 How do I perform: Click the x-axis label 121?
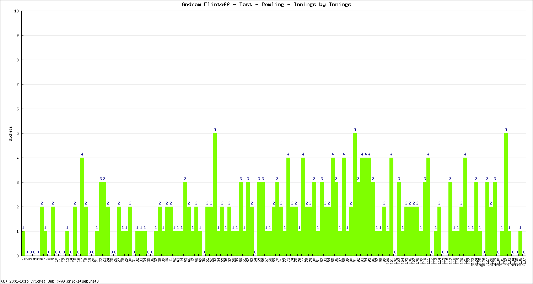tap(465, 261)
